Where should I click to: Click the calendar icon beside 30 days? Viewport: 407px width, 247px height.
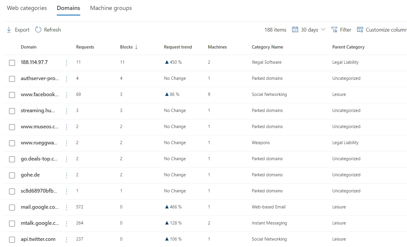pos(295,30)
